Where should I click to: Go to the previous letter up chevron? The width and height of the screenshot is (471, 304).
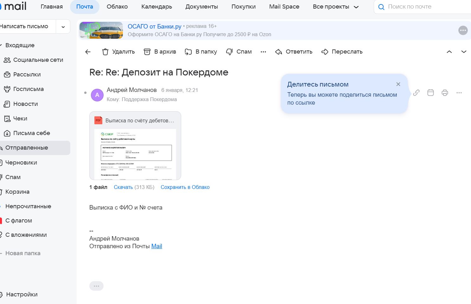click(x=449, y=52)
